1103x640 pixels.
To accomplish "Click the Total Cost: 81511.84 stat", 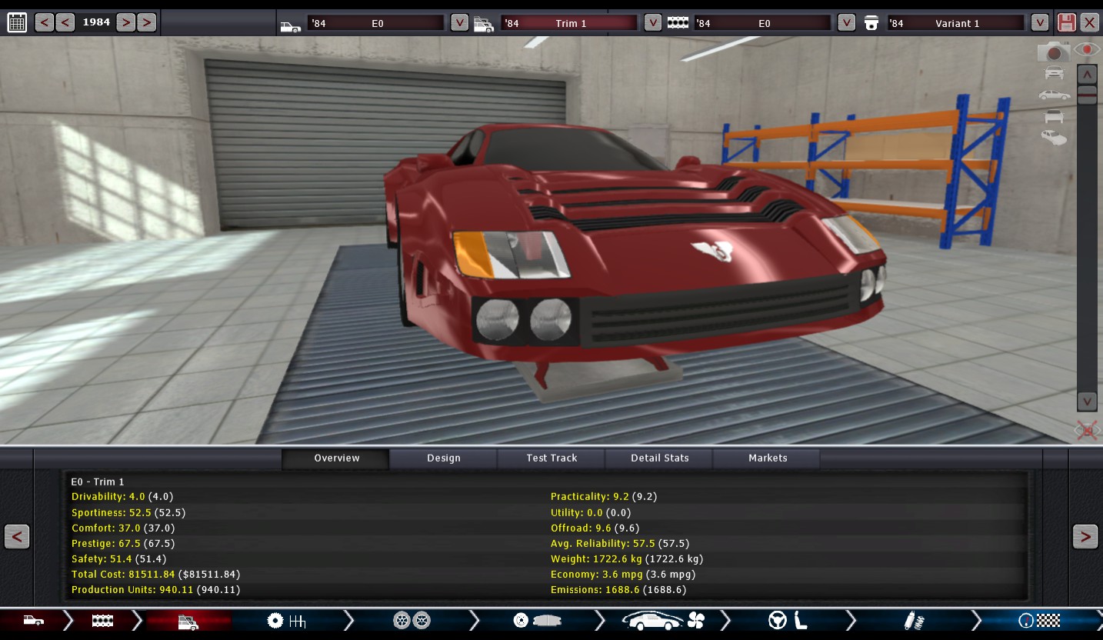I will 156,574.
